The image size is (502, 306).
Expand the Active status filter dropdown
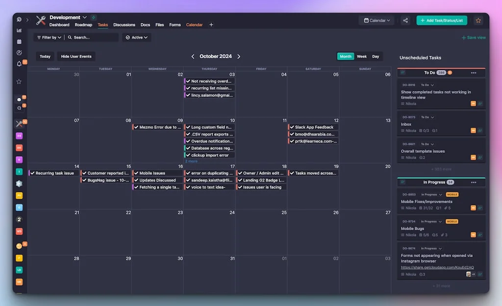136,37
